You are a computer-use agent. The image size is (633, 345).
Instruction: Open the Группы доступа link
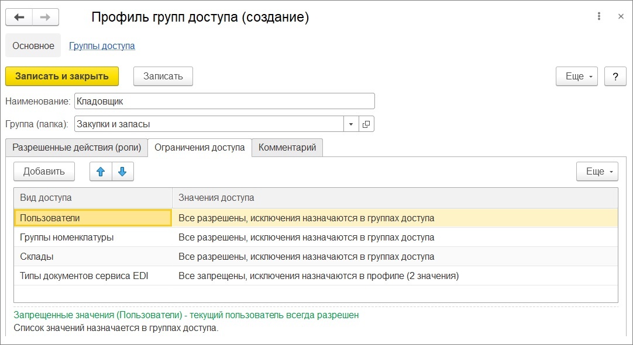(x=102, y=46)
